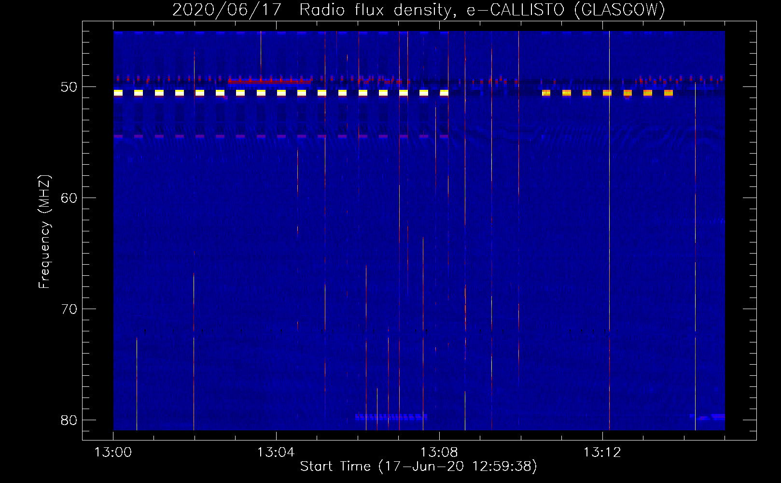
Task: Click the '13:08' time tick label
Action: [x=439, y=453]
